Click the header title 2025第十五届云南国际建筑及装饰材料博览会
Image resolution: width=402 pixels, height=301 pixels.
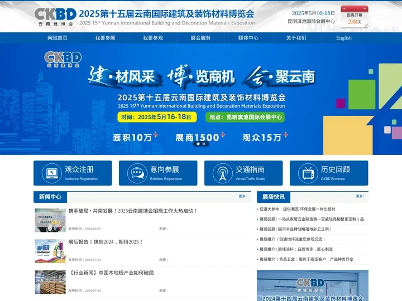(166, 14)
